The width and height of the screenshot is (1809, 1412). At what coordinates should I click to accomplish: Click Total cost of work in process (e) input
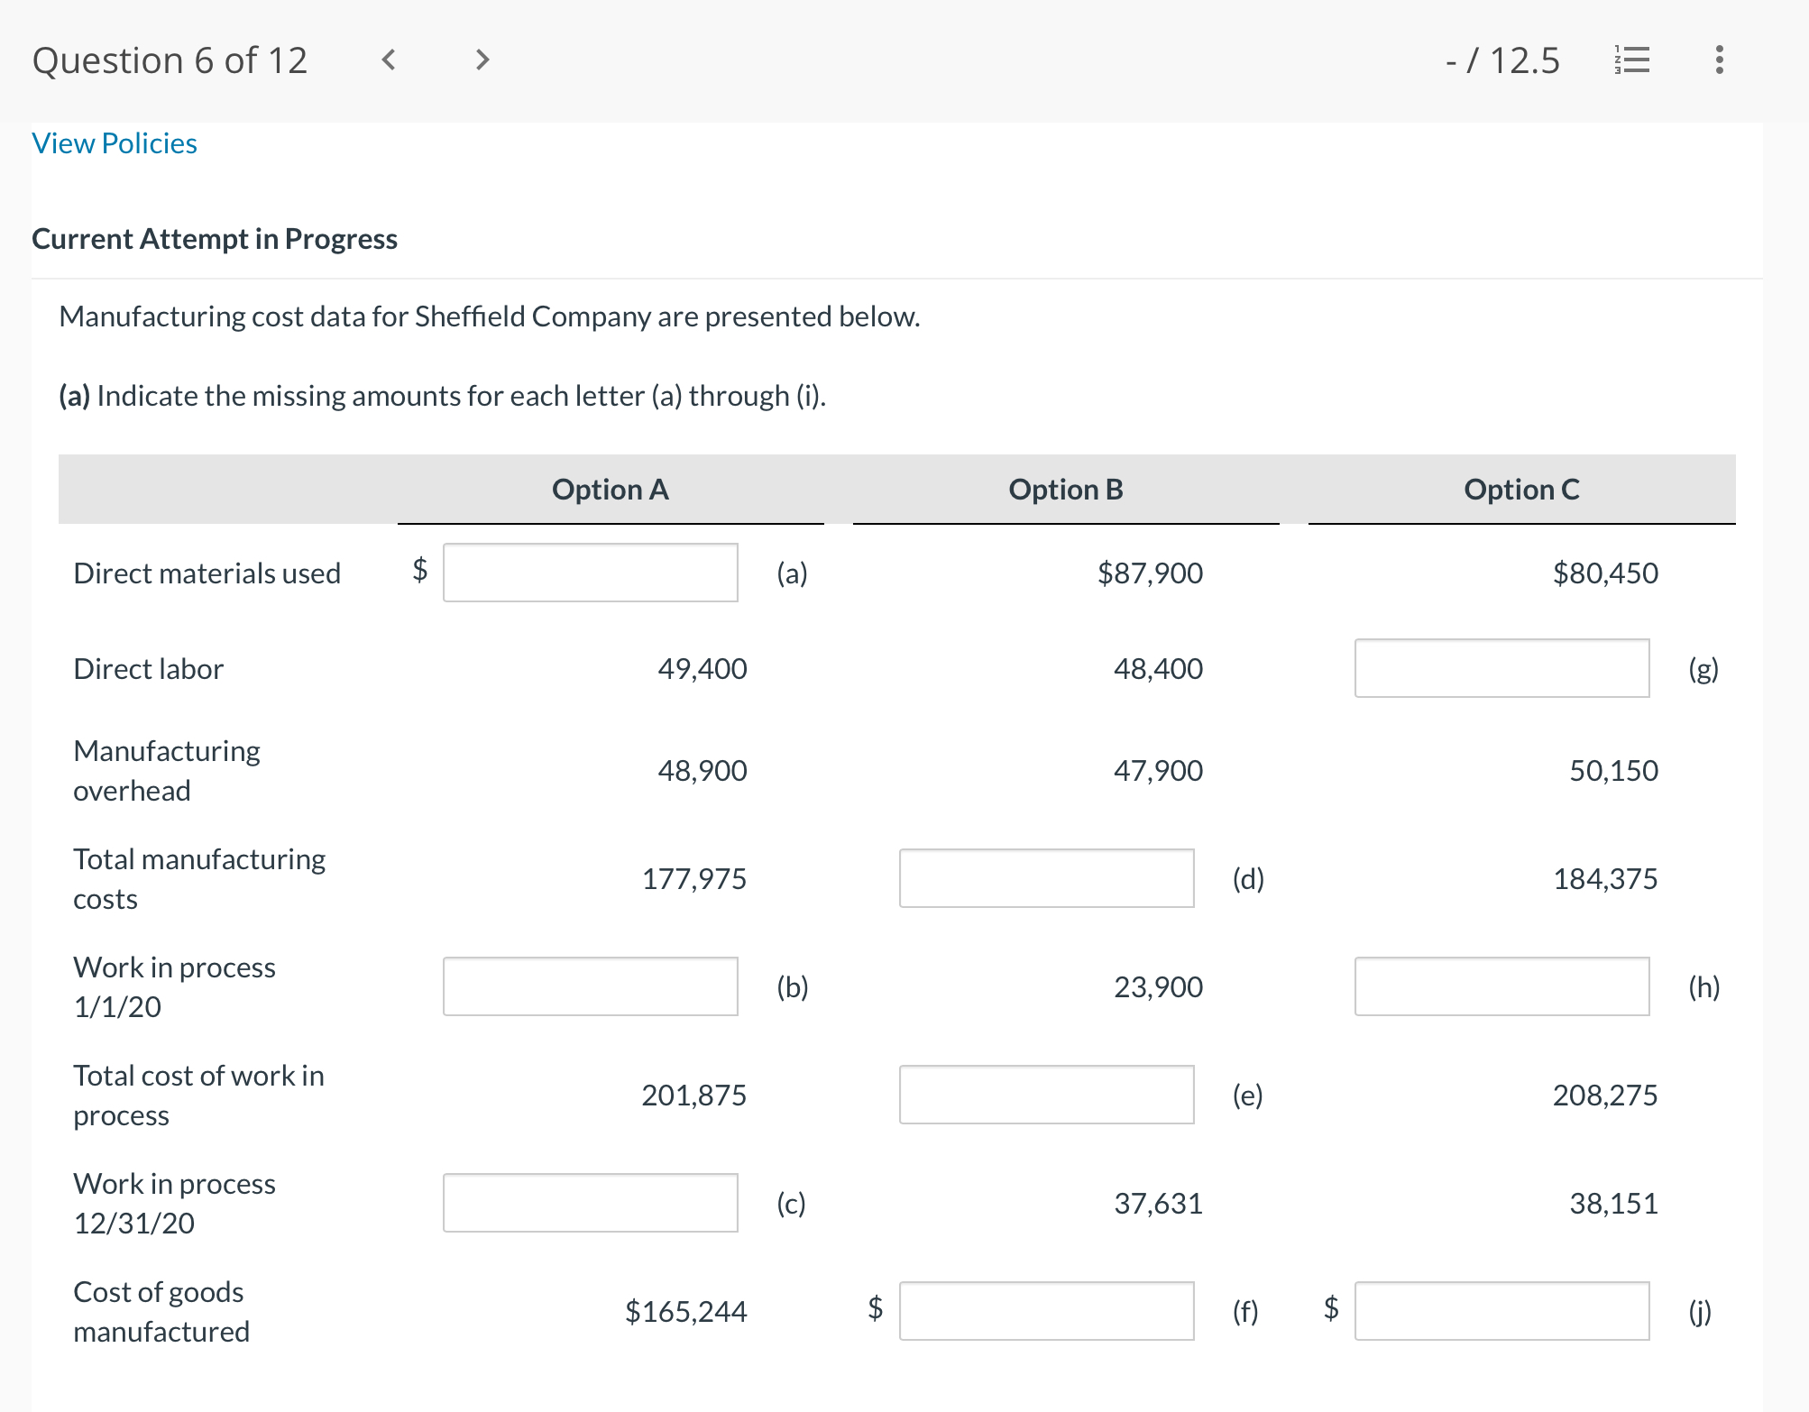pos(1046,1095)
